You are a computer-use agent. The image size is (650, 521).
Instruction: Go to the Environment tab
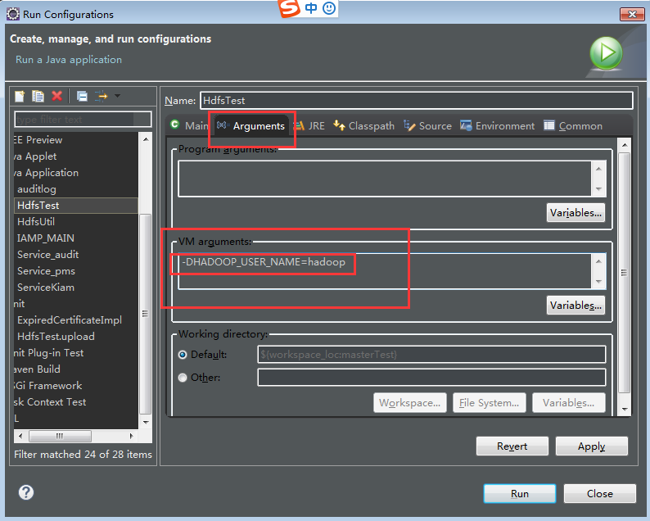click(x=498, y=125)
